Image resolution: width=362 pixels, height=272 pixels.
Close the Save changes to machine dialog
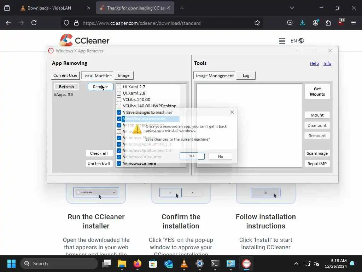click(x=232, y=112)
